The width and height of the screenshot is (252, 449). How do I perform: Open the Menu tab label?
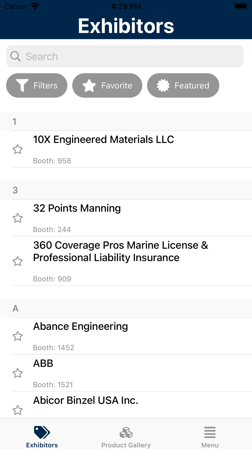coord(210,445)
